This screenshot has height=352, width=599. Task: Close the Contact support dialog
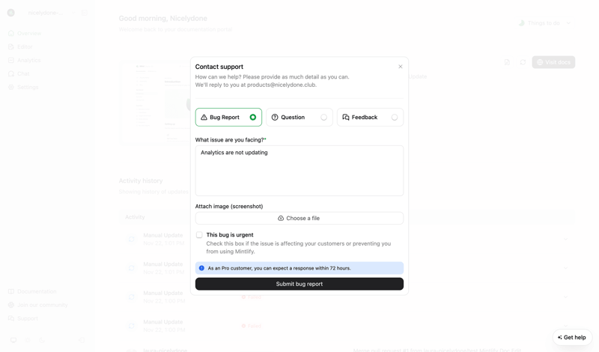click(x=401, y=67)
